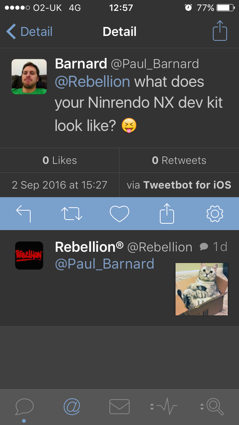239x425 pixels.
Task: Switch to the Mentions tab
Action: click(72, 406)
